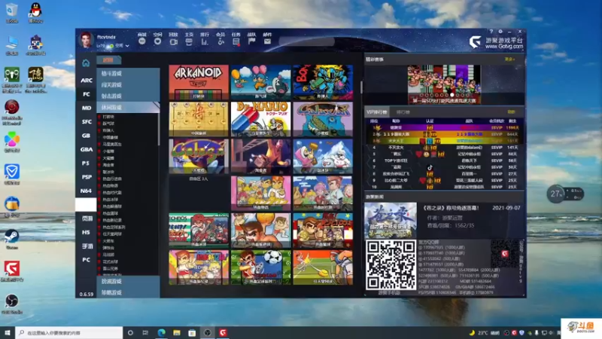Click the 主页 homepage icon
This screenshot has width=602, height=339.
189,41
